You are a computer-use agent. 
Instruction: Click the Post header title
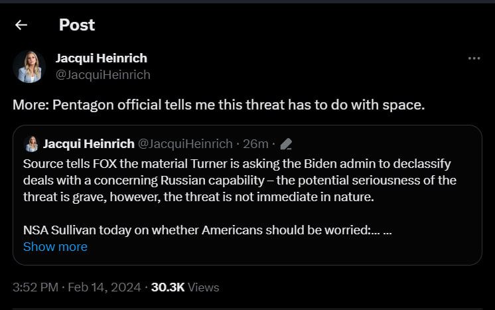click(77, 25)
